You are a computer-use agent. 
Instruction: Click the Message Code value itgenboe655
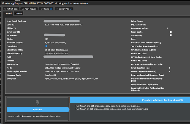[x=50, y=75]
